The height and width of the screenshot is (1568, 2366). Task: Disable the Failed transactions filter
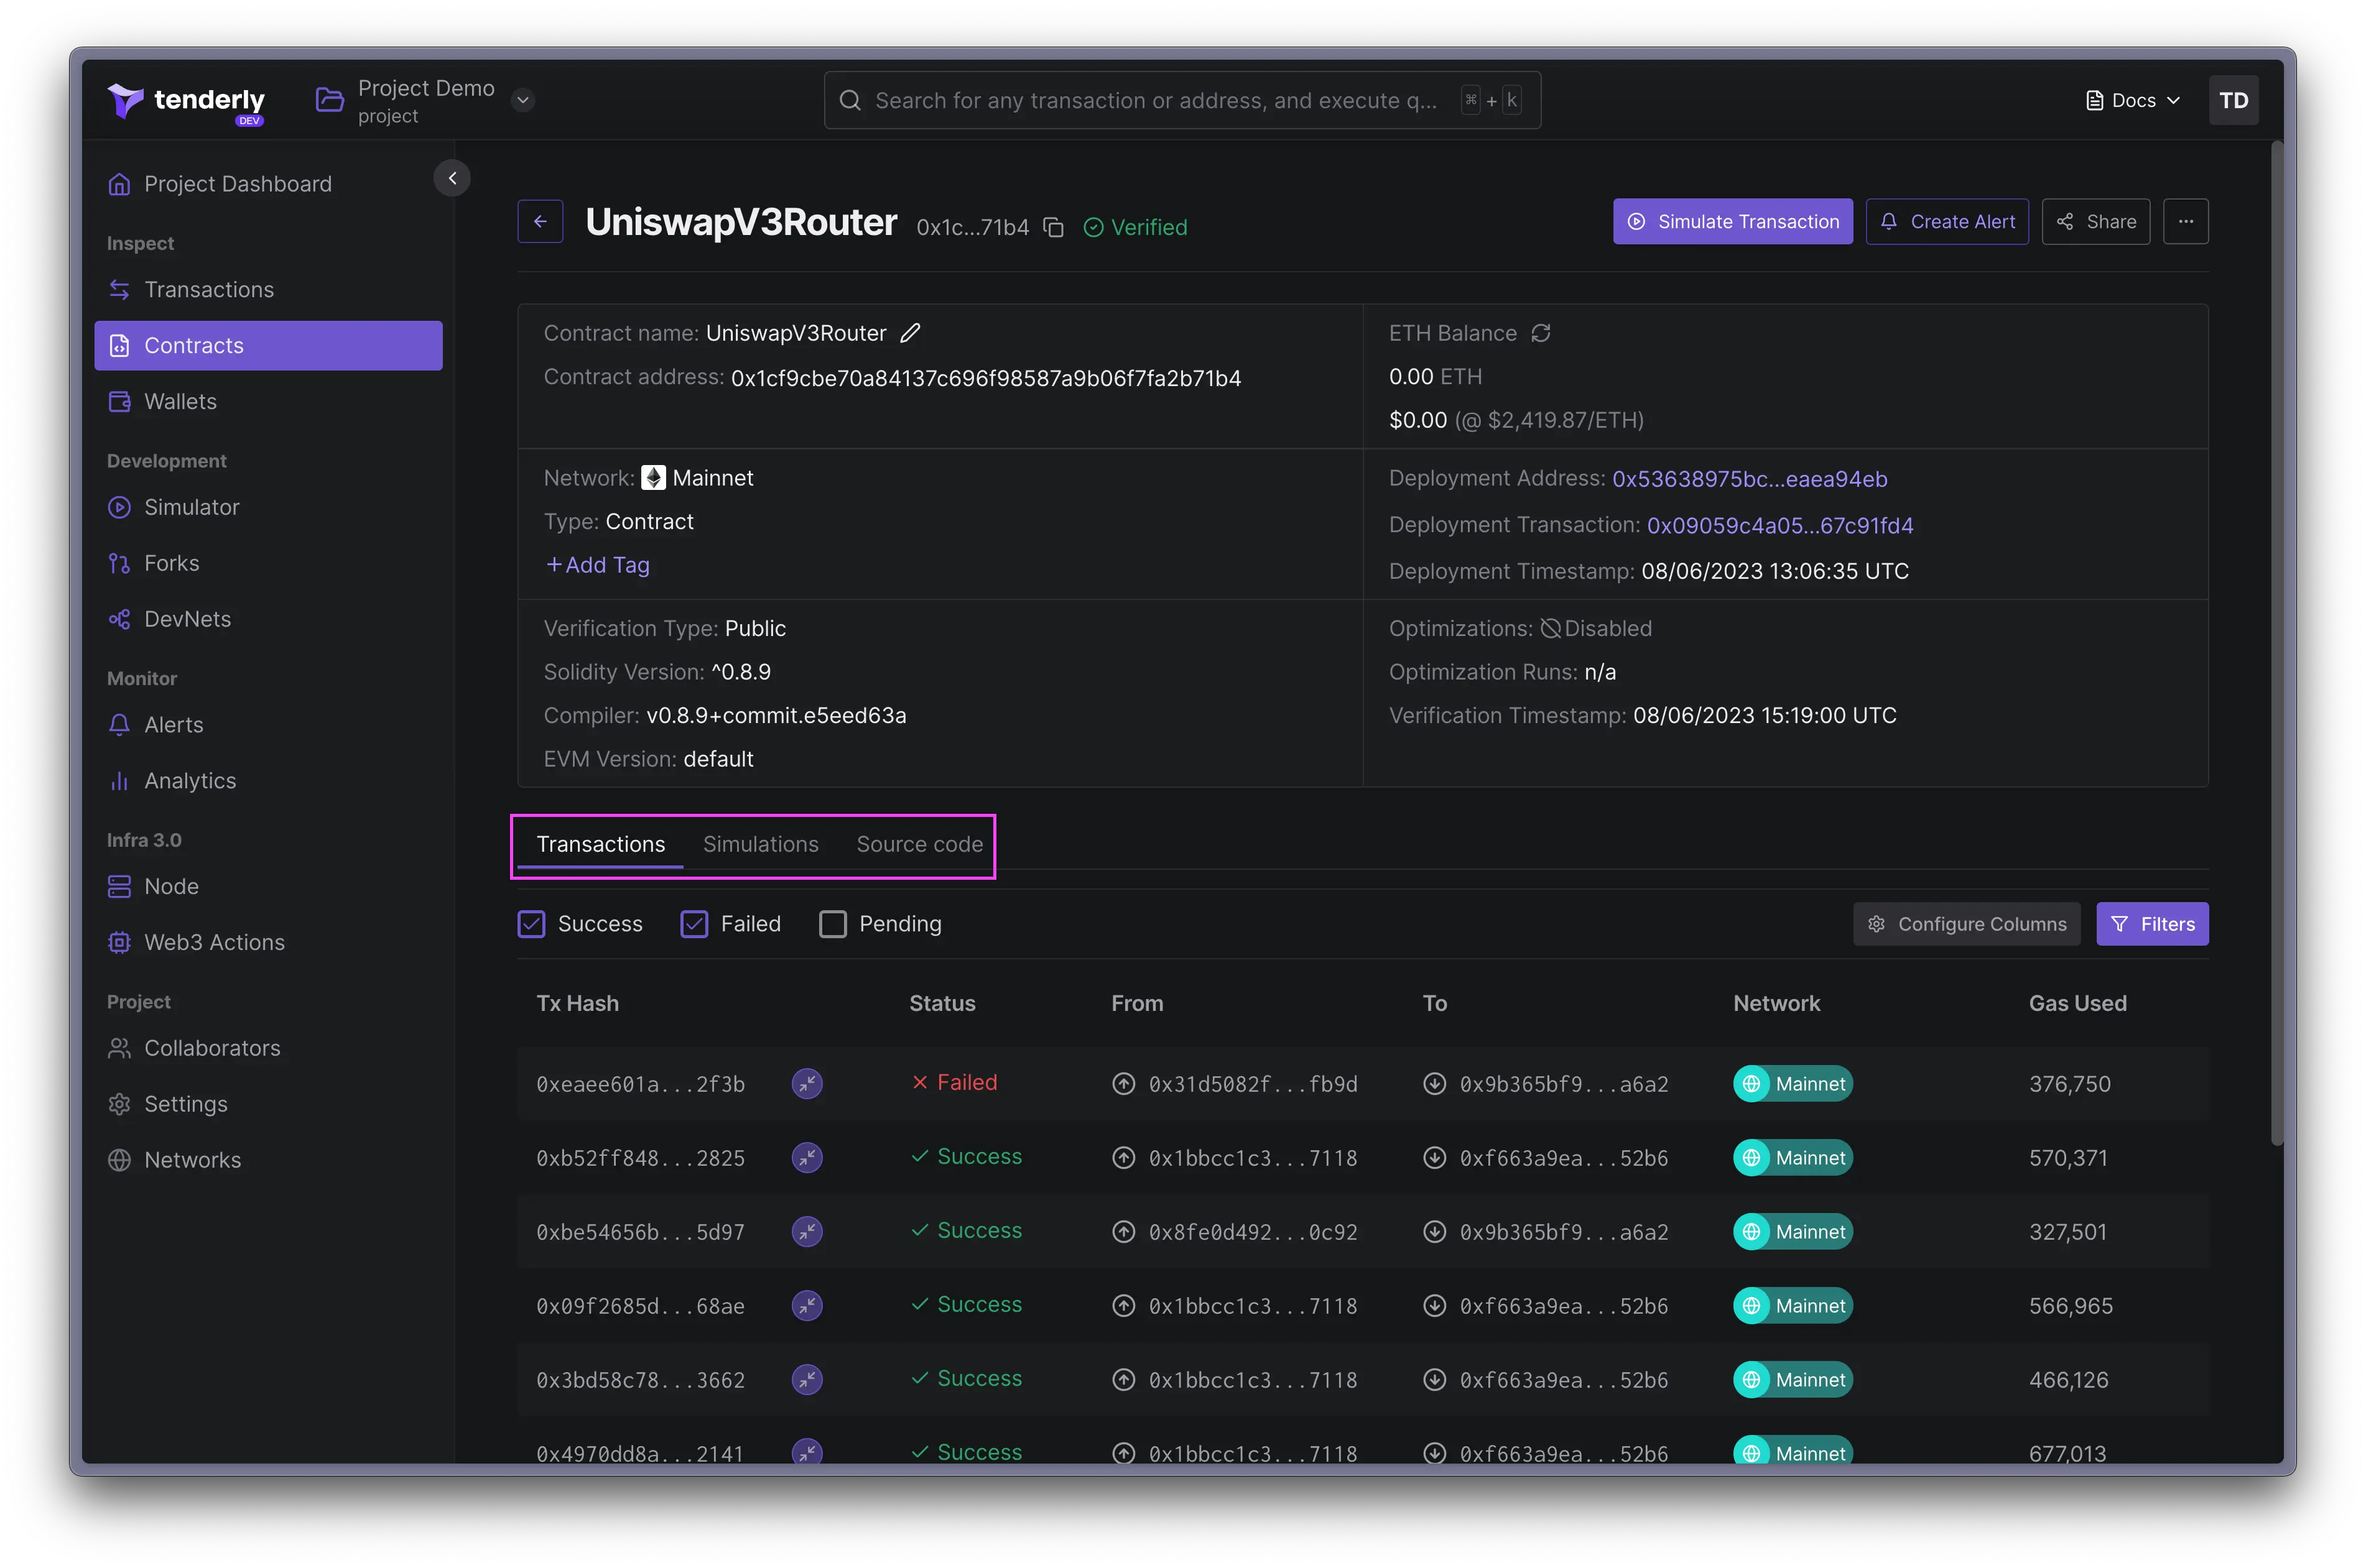(694, 924)
